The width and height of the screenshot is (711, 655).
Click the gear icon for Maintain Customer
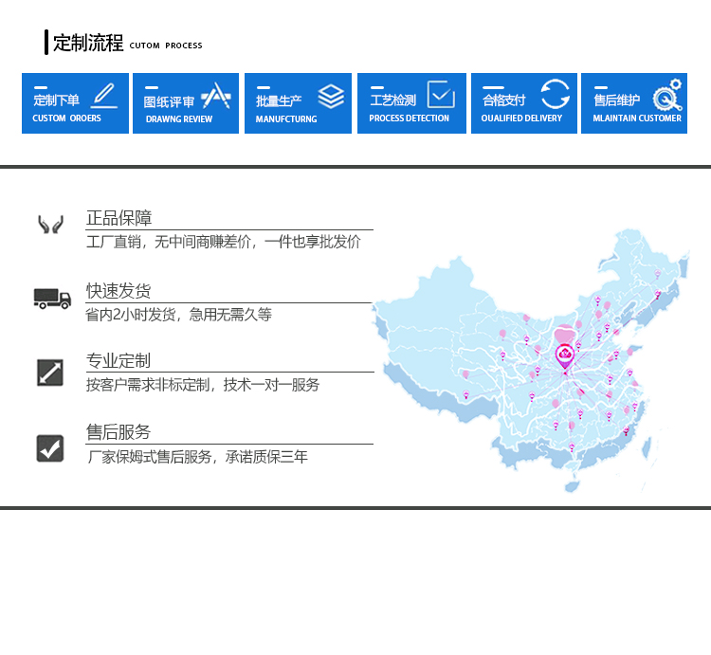667,95
